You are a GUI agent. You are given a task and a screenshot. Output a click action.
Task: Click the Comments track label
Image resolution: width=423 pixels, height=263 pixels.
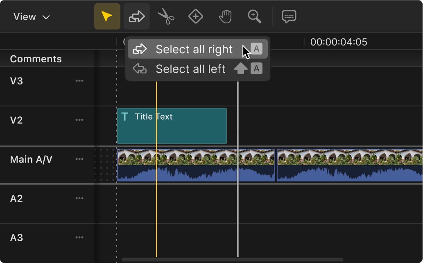pyautogui.click(x=36, y=59)
